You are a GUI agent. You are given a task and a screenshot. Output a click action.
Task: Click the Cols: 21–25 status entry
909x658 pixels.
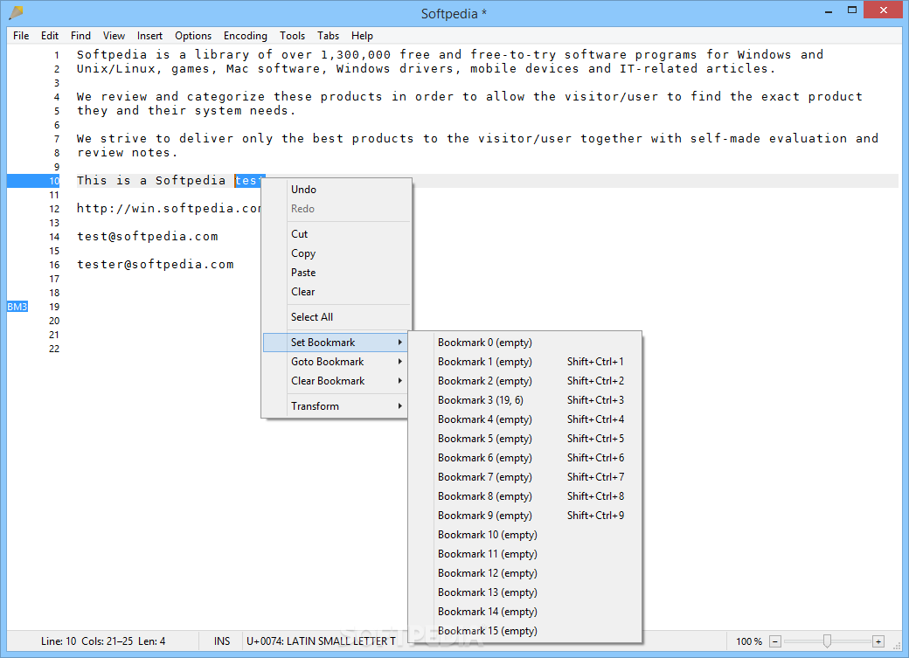click(x=108, y=641)
